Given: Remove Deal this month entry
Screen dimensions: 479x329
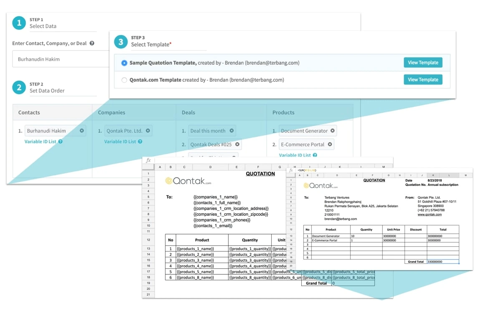Looking at the screenshot, I should (x=232, y=131).
